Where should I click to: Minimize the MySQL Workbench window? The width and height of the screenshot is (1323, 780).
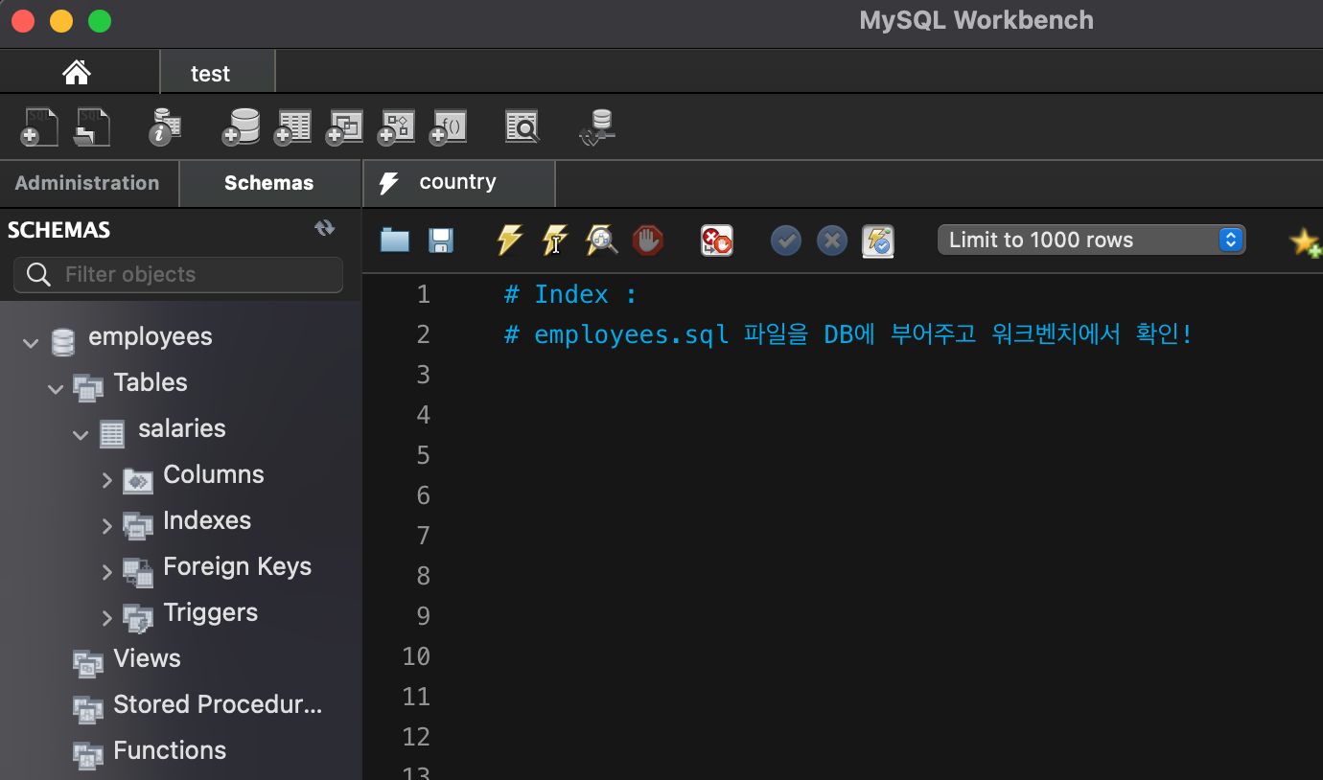coord(61,21)
